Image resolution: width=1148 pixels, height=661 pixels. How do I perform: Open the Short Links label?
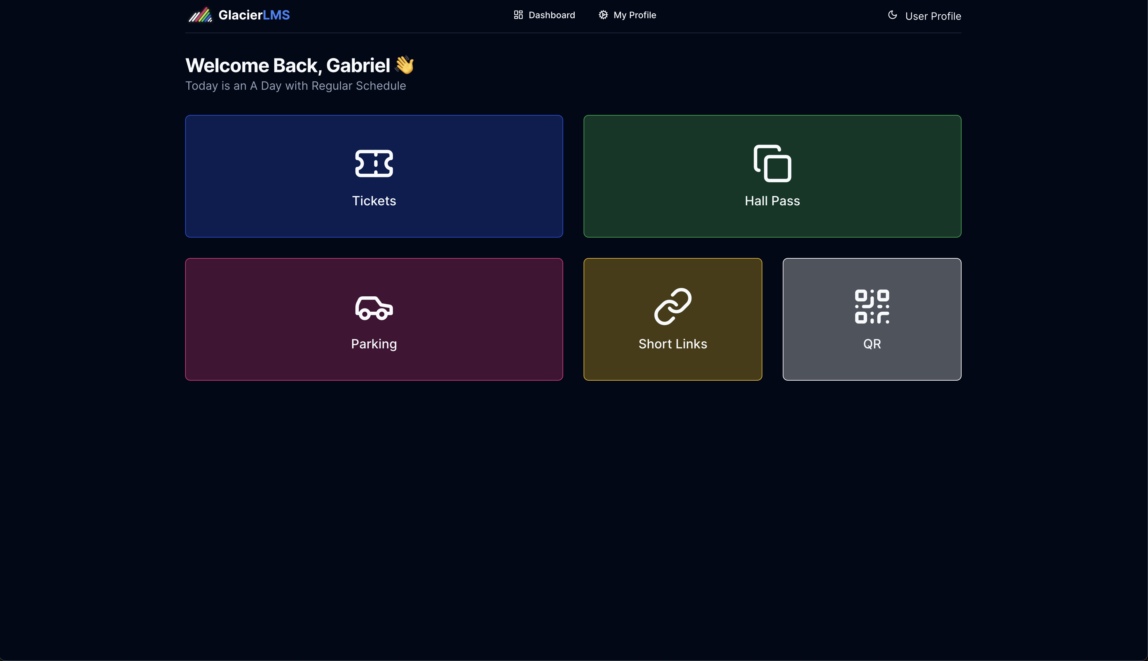[x=672, y=344]
